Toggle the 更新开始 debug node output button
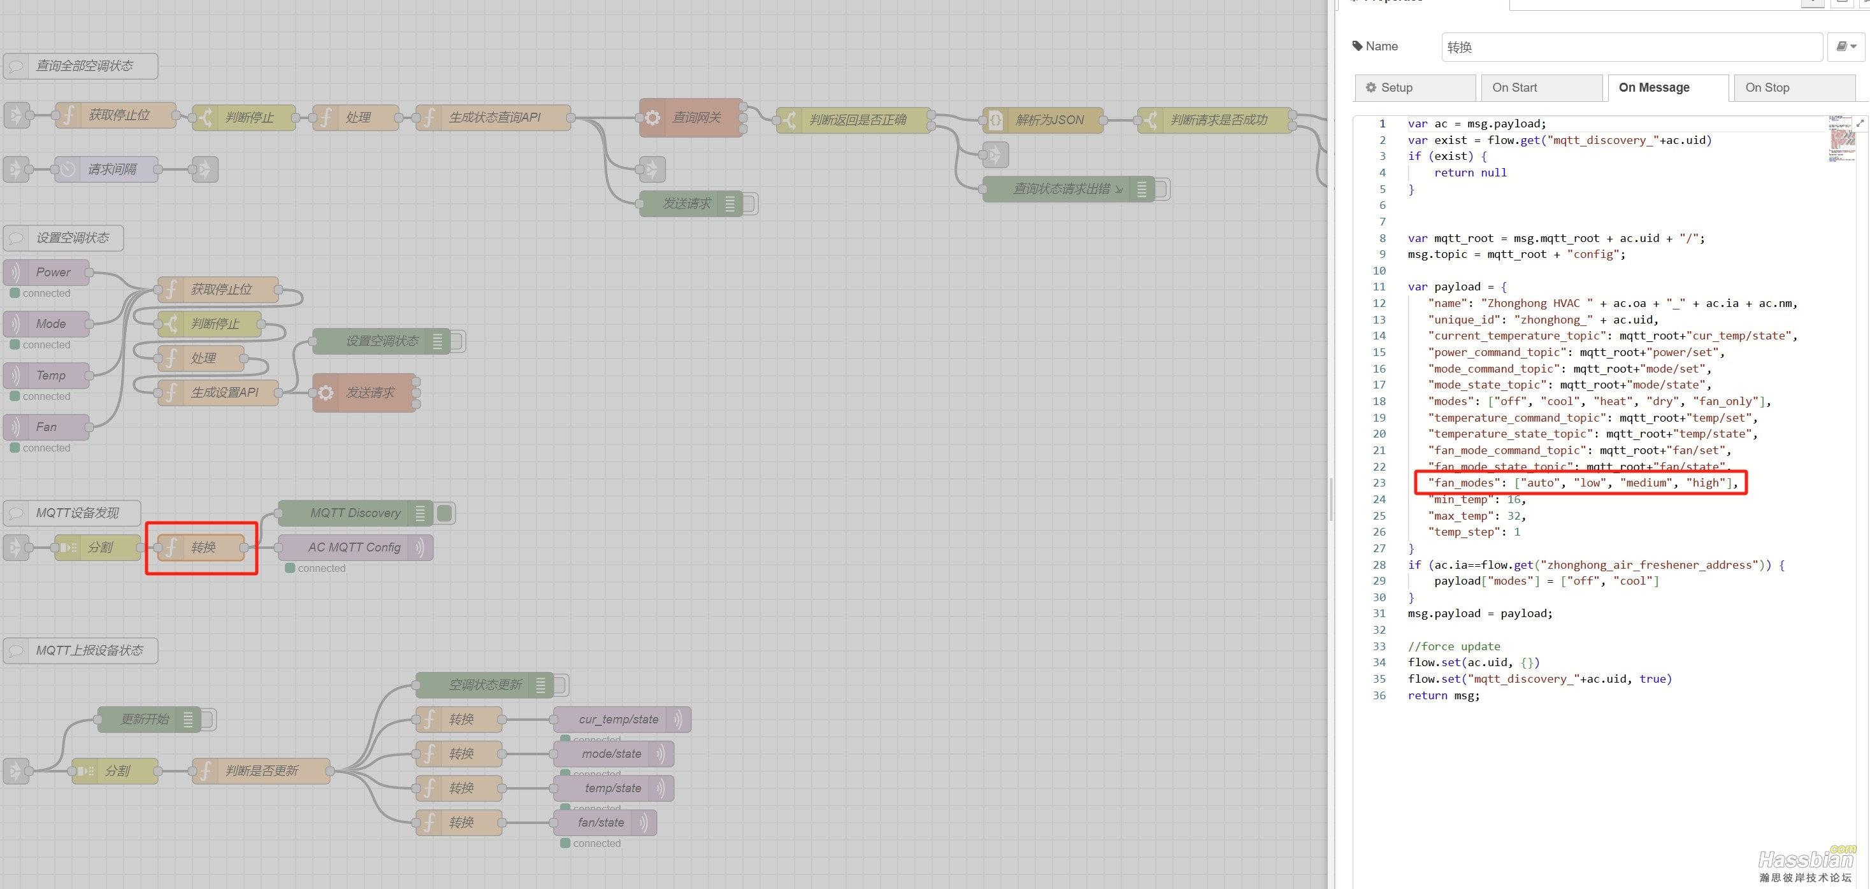 click(208, 719)
